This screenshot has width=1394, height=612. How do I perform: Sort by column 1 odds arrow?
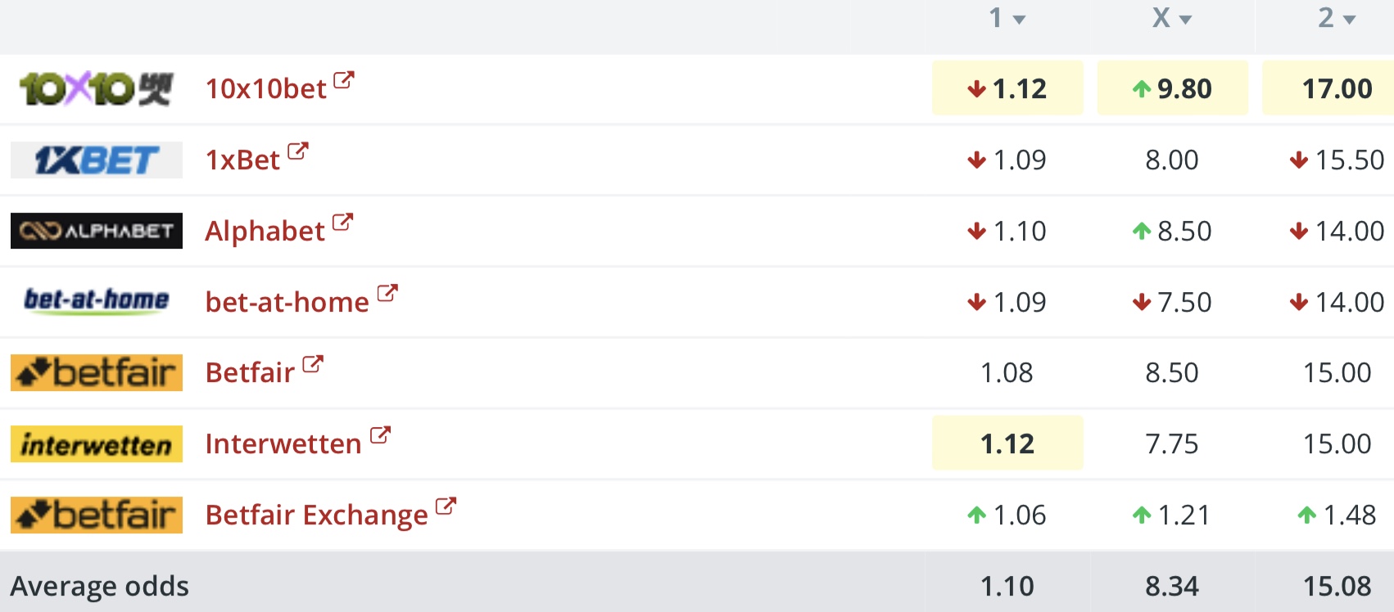click(1020, 20)
